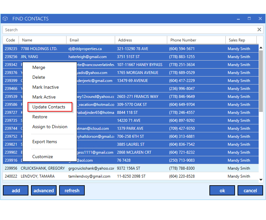Open advanced search button
Viewport: 266px width, 220px height.
43,190
